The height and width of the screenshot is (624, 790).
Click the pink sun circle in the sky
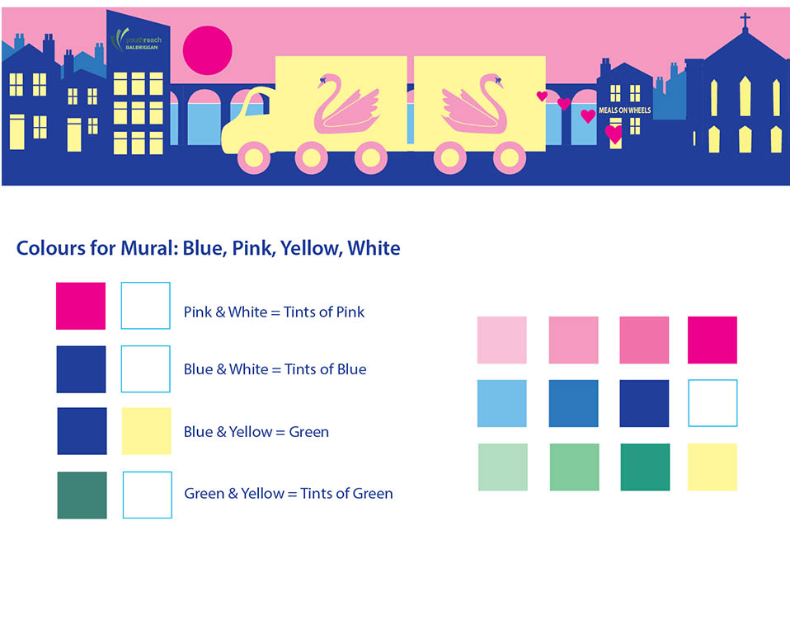tap(207, 49)
